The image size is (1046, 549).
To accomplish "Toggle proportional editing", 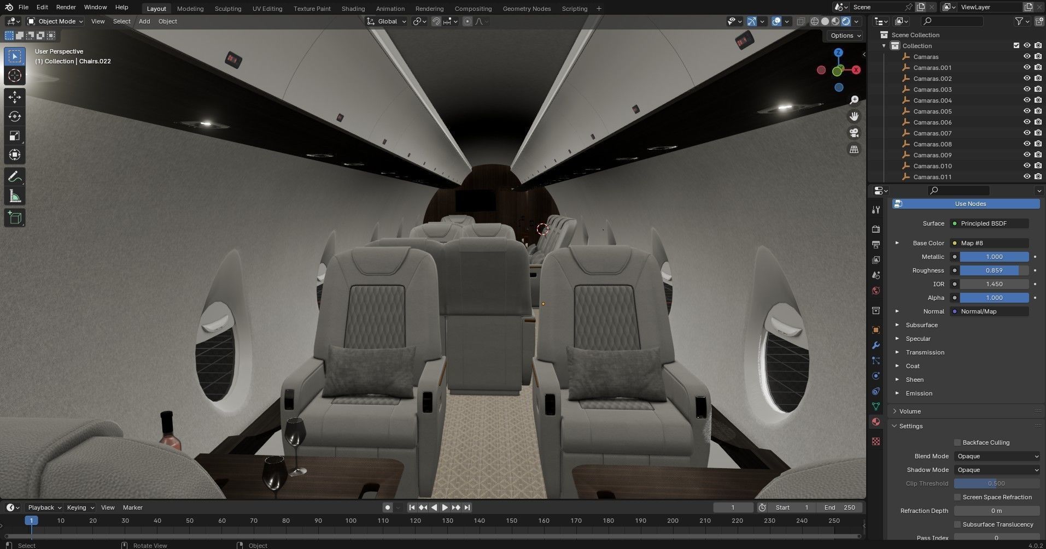I will tap(468, 21).
